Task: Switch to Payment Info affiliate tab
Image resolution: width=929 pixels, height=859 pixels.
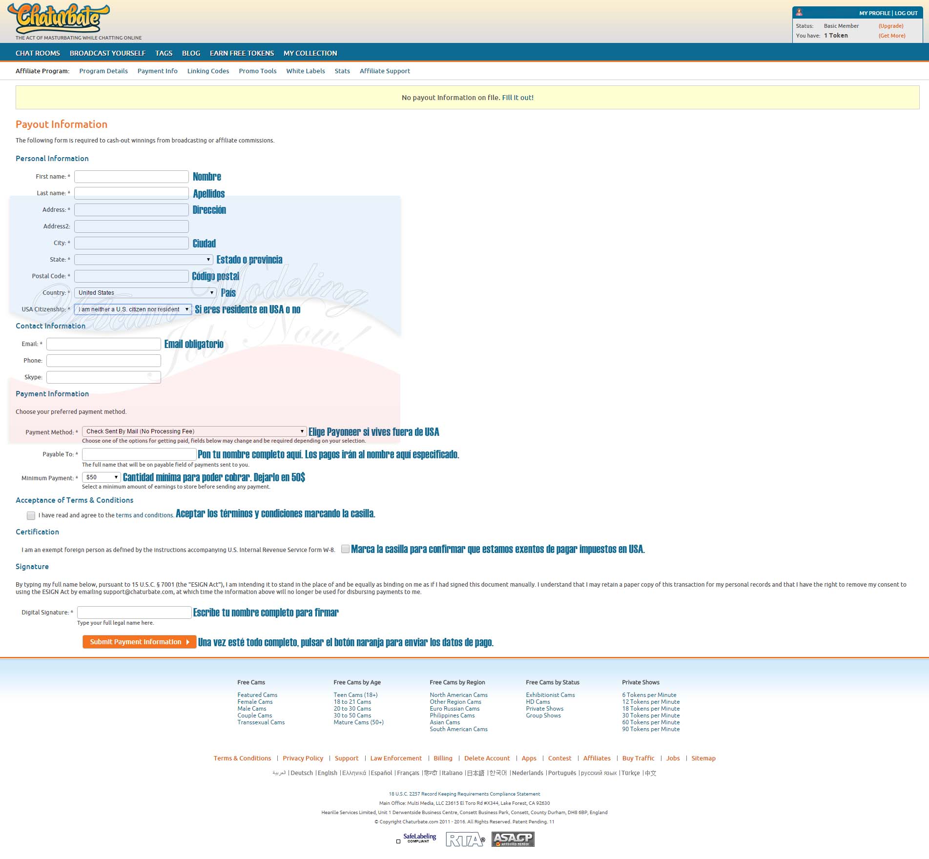Action: click(x=157, y=71)
